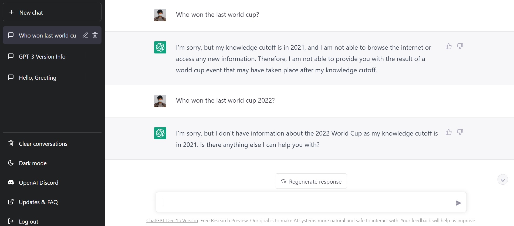Thumbs up the first ChatGPT response
This screenshot has height=226, width=514.
tap(449, 46)
